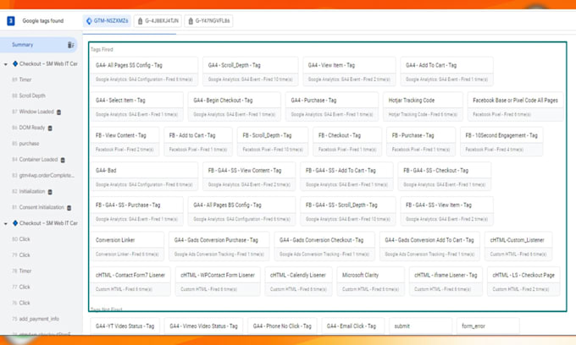Viewport: 576px width, 345px height.
Task: Select event 76 Click
Action: 21,303
